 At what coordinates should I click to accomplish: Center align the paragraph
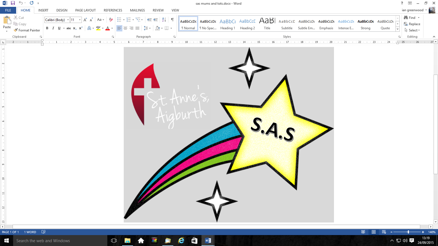[x=125, y=28]
